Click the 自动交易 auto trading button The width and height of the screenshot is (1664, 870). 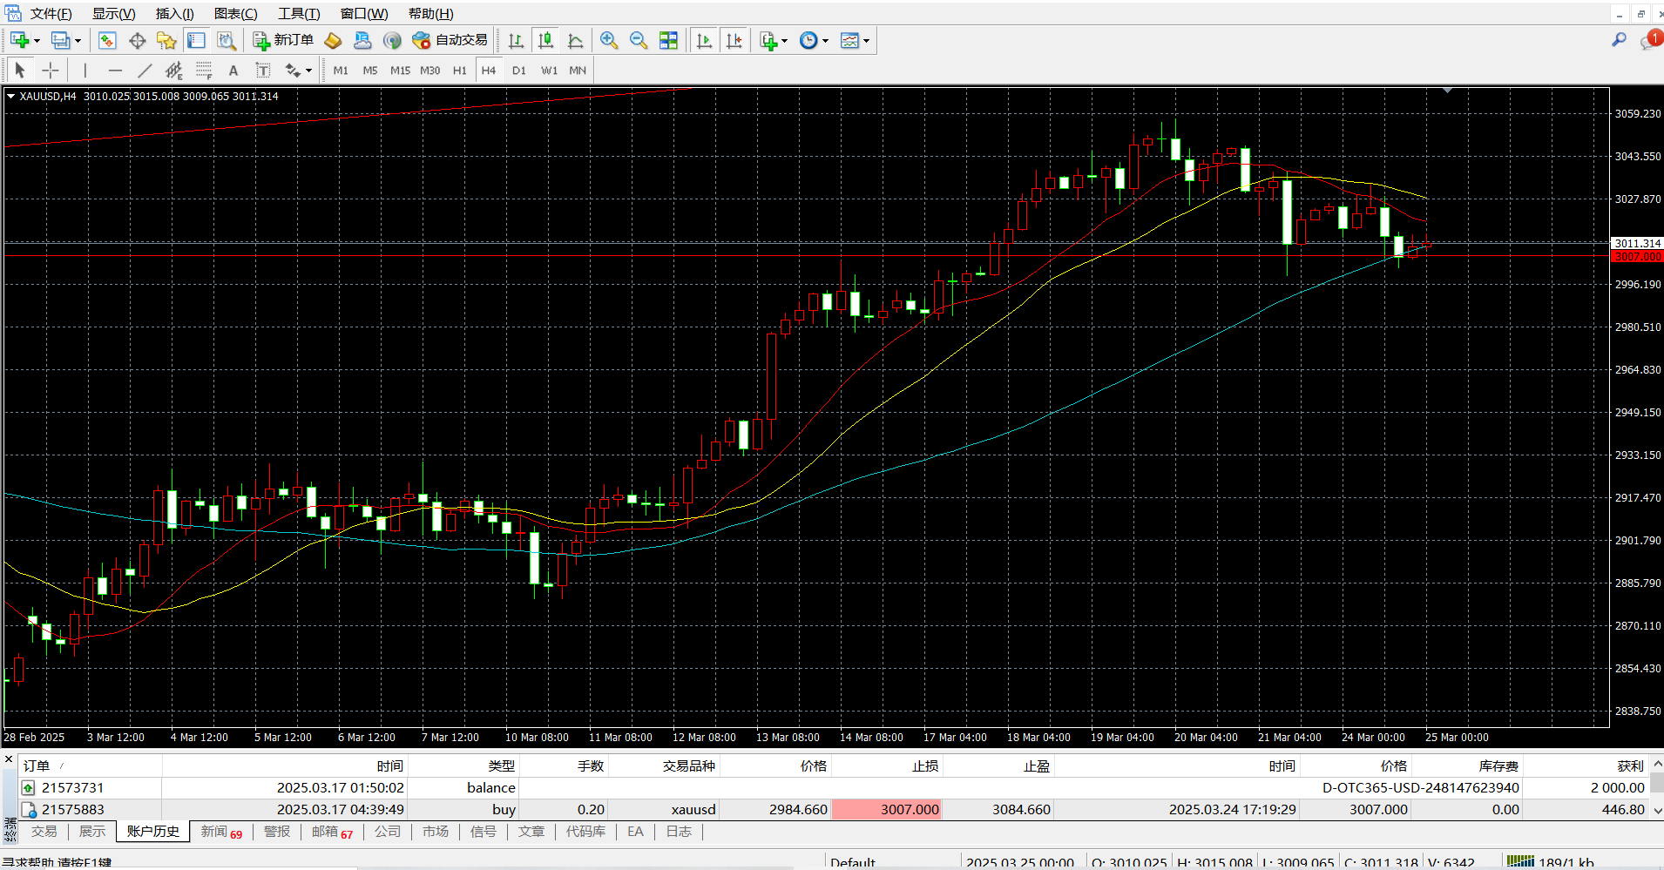click(x=450, y=40)
